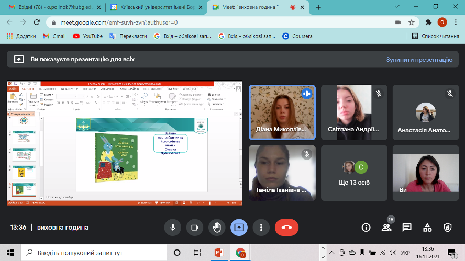Screen dimensions: 465x261
Task: Open more options three-dot menu in Meet
Action: 261,228
